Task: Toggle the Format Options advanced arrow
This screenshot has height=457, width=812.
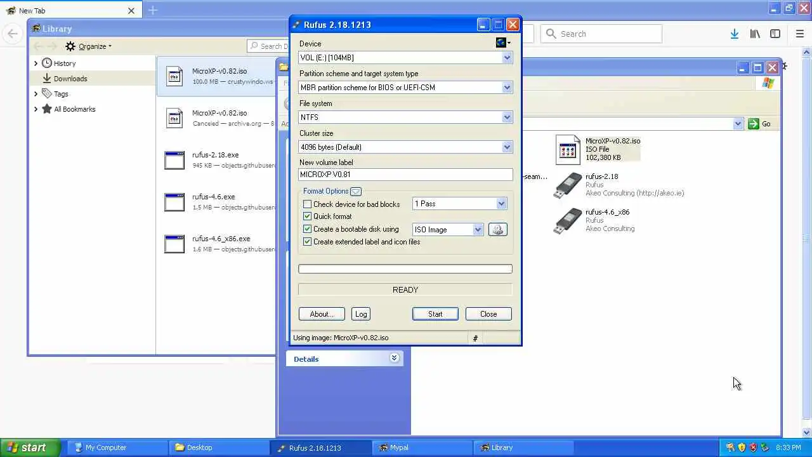Action: click(x=356, y=191)
